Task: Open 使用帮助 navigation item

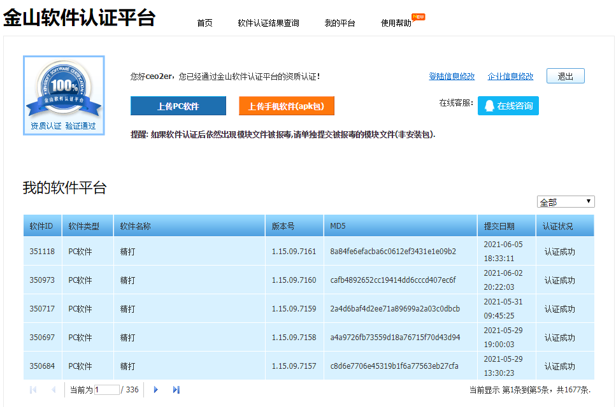Action: pyautogui.click(x=396, y=23)
